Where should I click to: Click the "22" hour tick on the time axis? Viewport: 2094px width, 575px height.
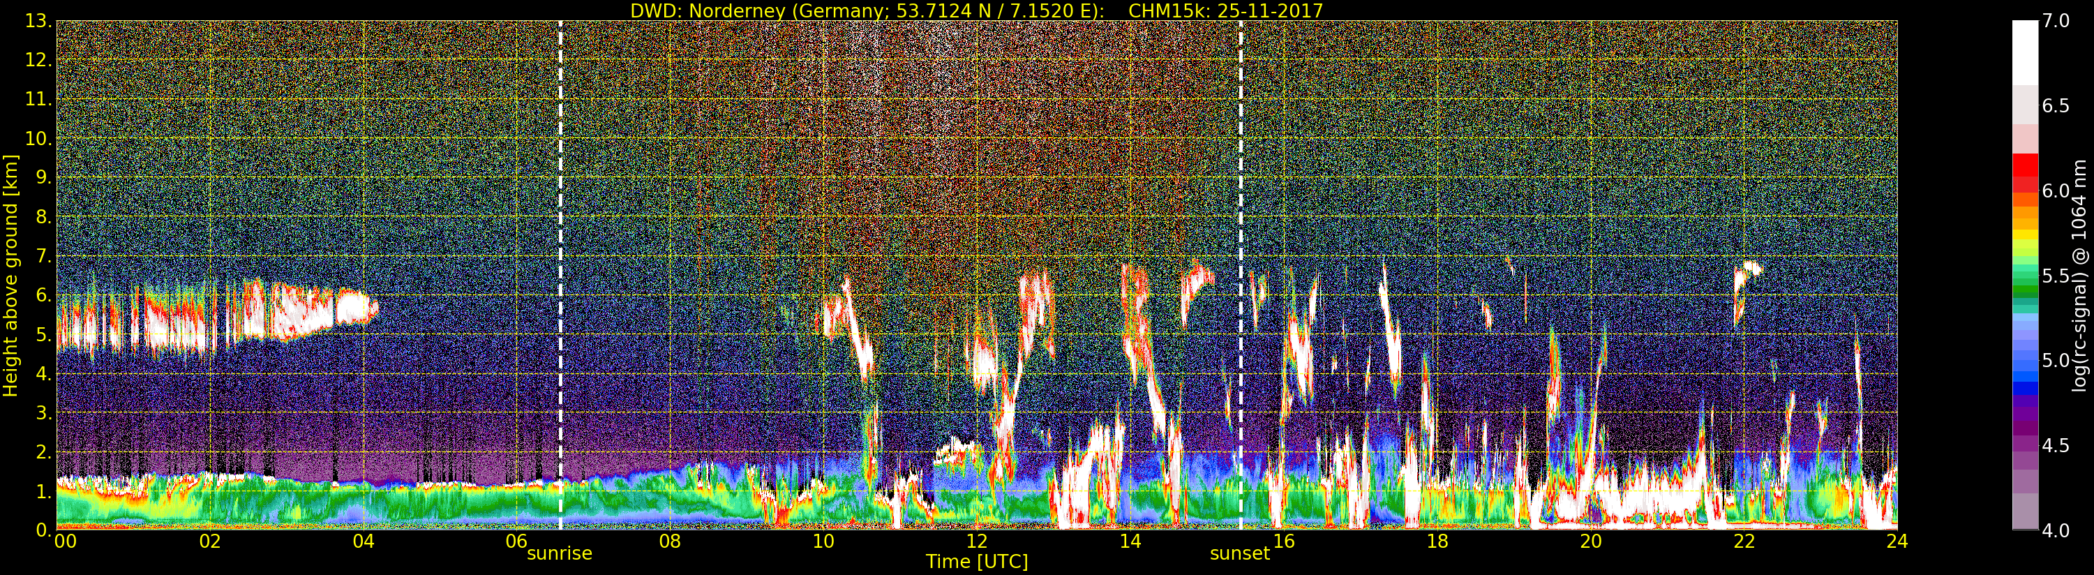[x=1744, y=541]
